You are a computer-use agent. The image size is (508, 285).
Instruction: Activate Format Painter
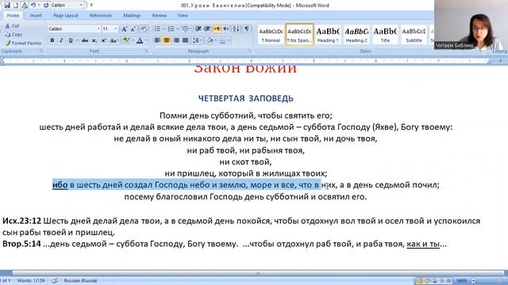[x=23, y=43]
